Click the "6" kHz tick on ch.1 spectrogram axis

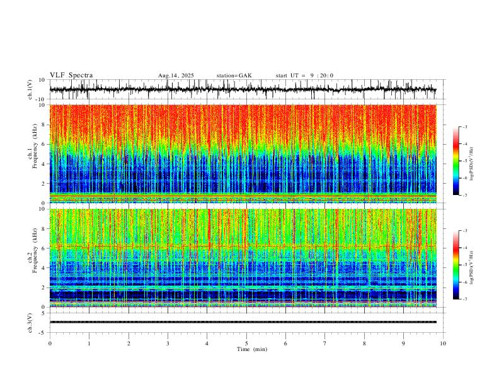[x=43, y=144]
